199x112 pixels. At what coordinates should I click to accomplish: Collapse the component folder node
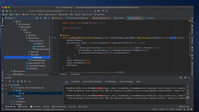click(x=29, y=41)
